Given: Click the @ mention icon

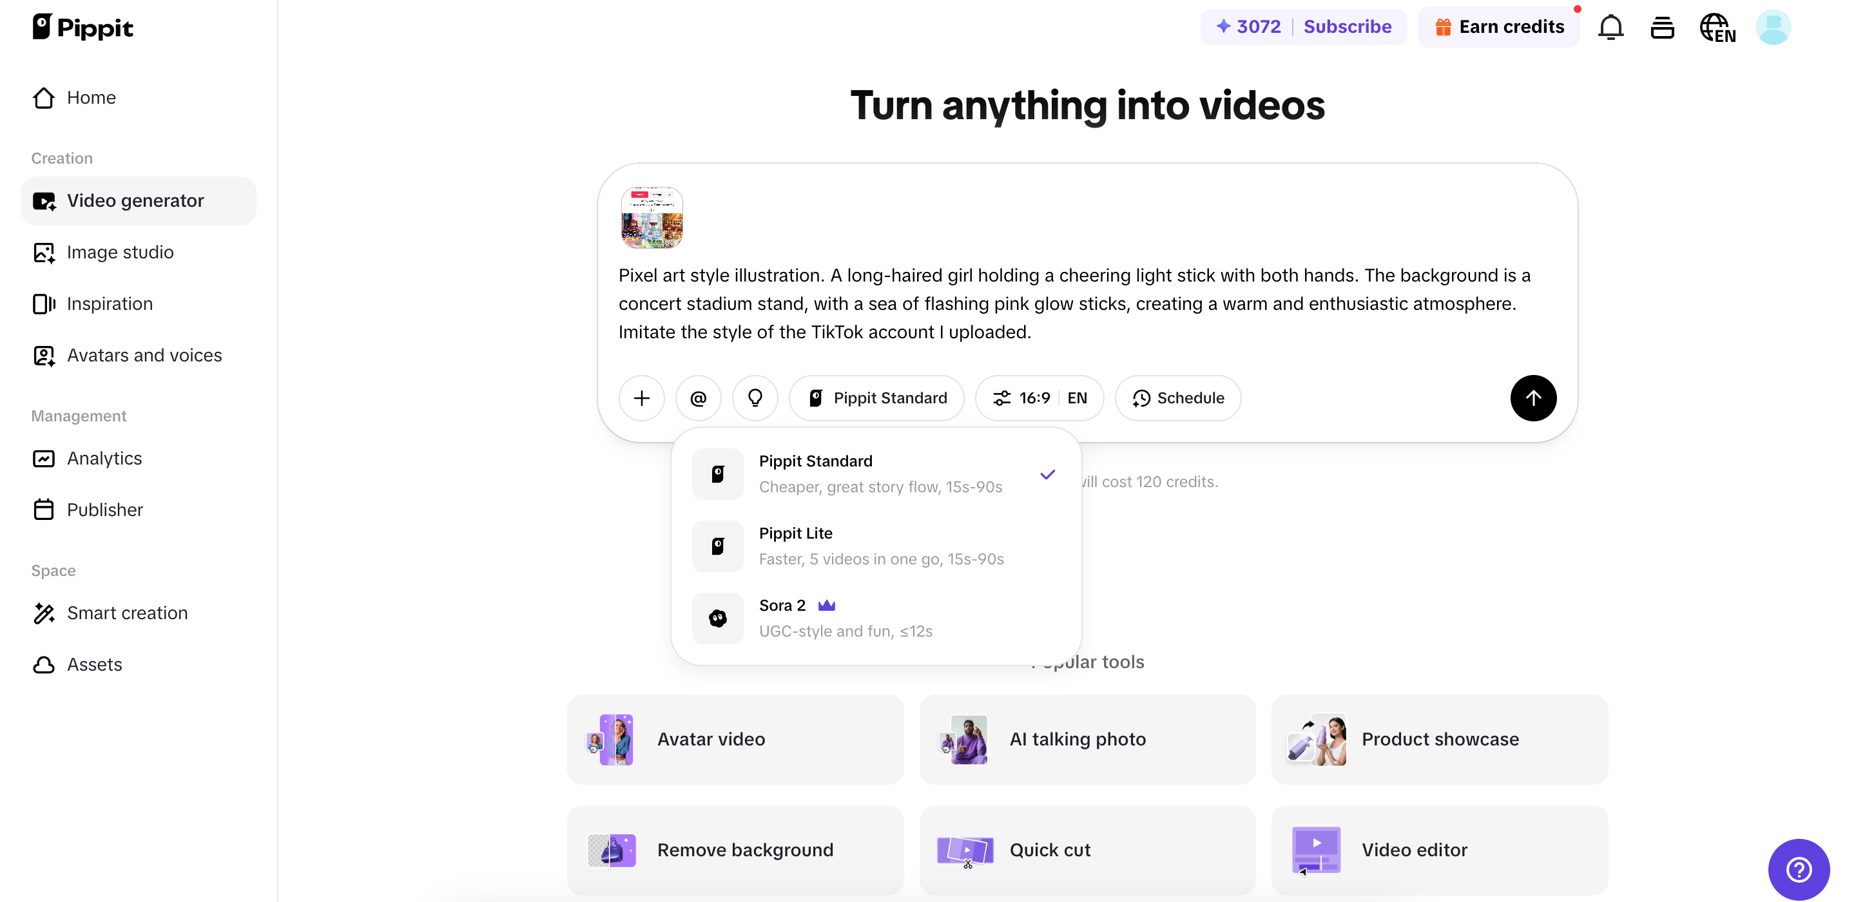Looking at the screenshot, I should click(x=698, y=398).
